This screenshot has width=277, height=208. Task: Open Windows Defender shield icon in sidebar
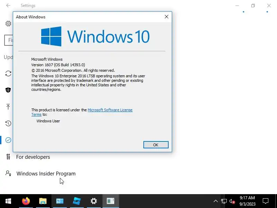pos(8,90)
